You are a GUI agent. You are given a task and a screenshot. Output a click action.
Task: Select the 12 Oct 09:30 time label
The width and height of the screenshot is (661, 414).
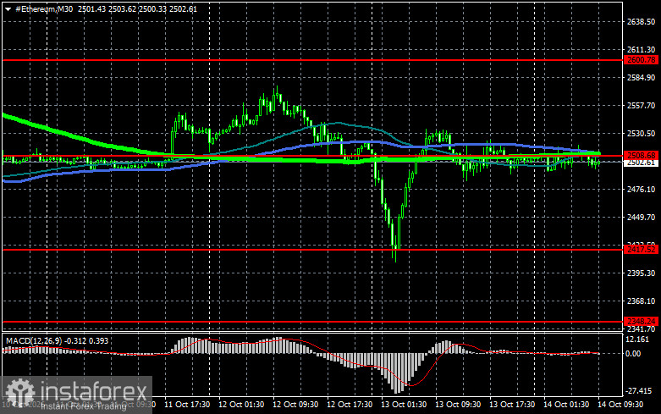coord(295,405)
